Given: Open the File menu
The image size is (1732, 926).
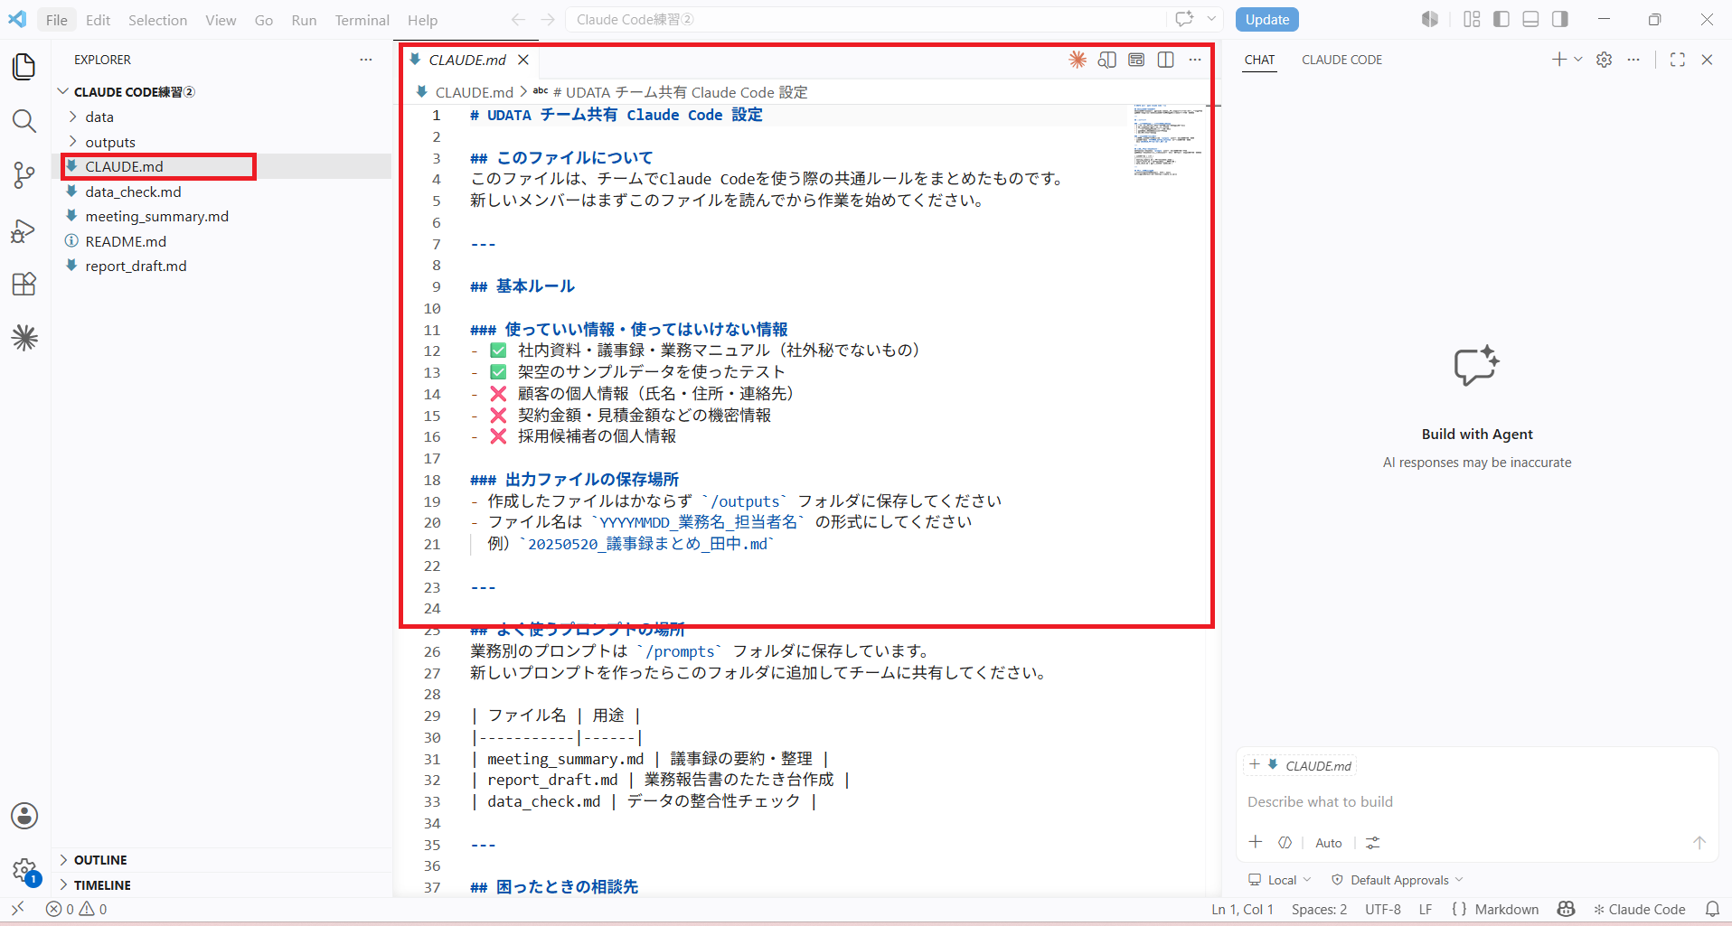Looking at the screenshot, I should tap(56, 20).
